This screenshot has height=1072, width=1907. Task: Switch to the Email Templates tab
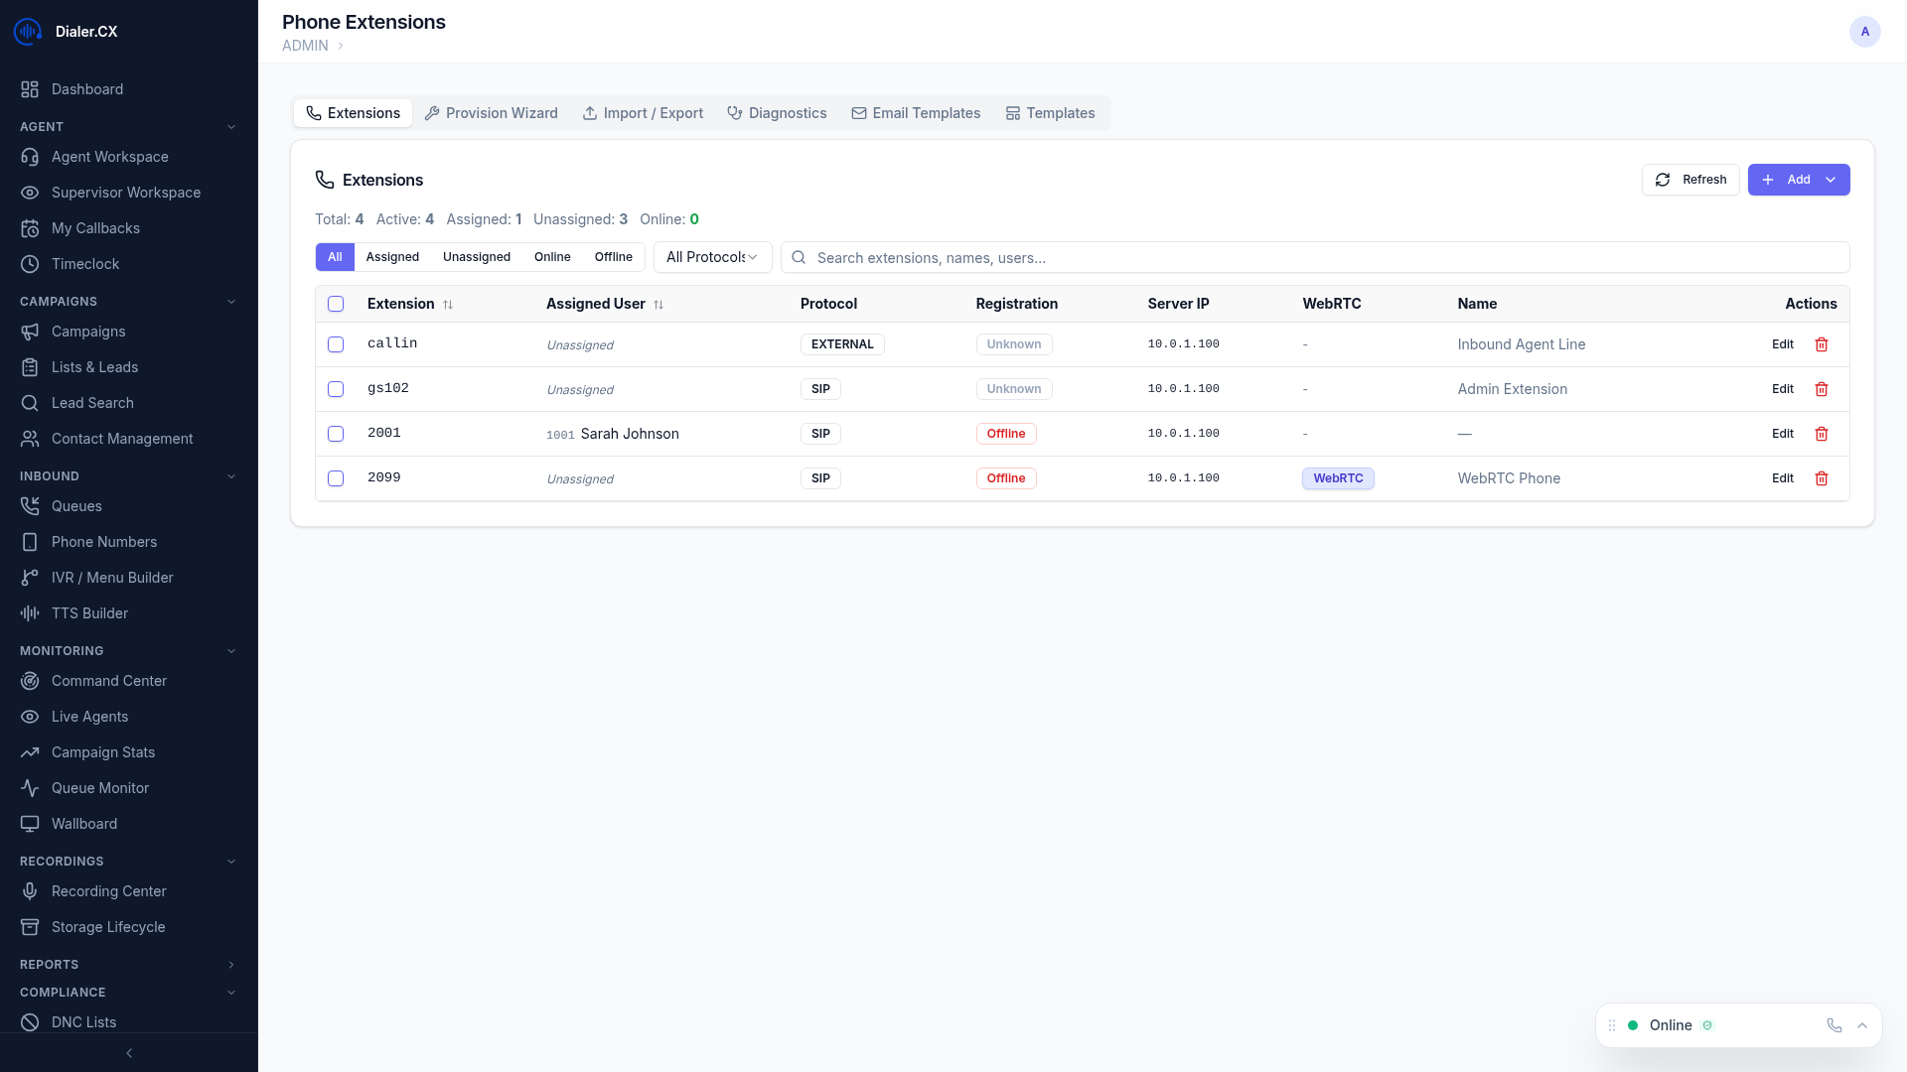point(916,113)
